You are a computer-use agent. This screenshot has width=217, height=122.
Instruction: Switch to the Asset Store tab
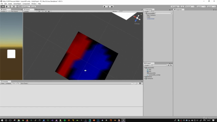(40, 9)
